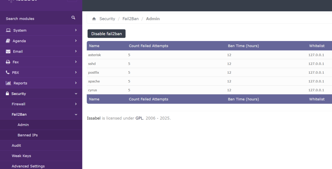Expand the Reports menu chevron
This screenshot has width=332, height=169.
click(76, 83)
